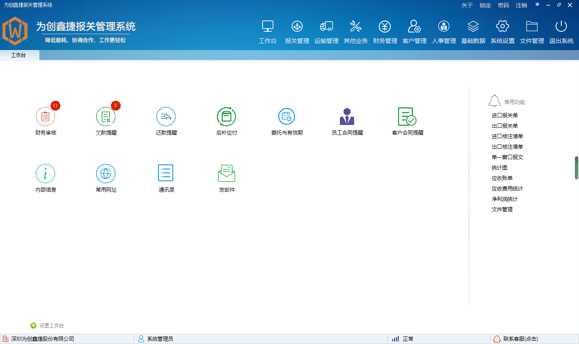Expand the title bar dropdown arrow
The image size is (579, 344).
(x=537, y=5)
